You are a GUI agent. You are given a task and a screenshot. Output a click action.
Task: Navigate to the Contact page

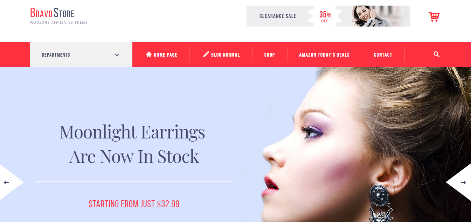[383, 55]
